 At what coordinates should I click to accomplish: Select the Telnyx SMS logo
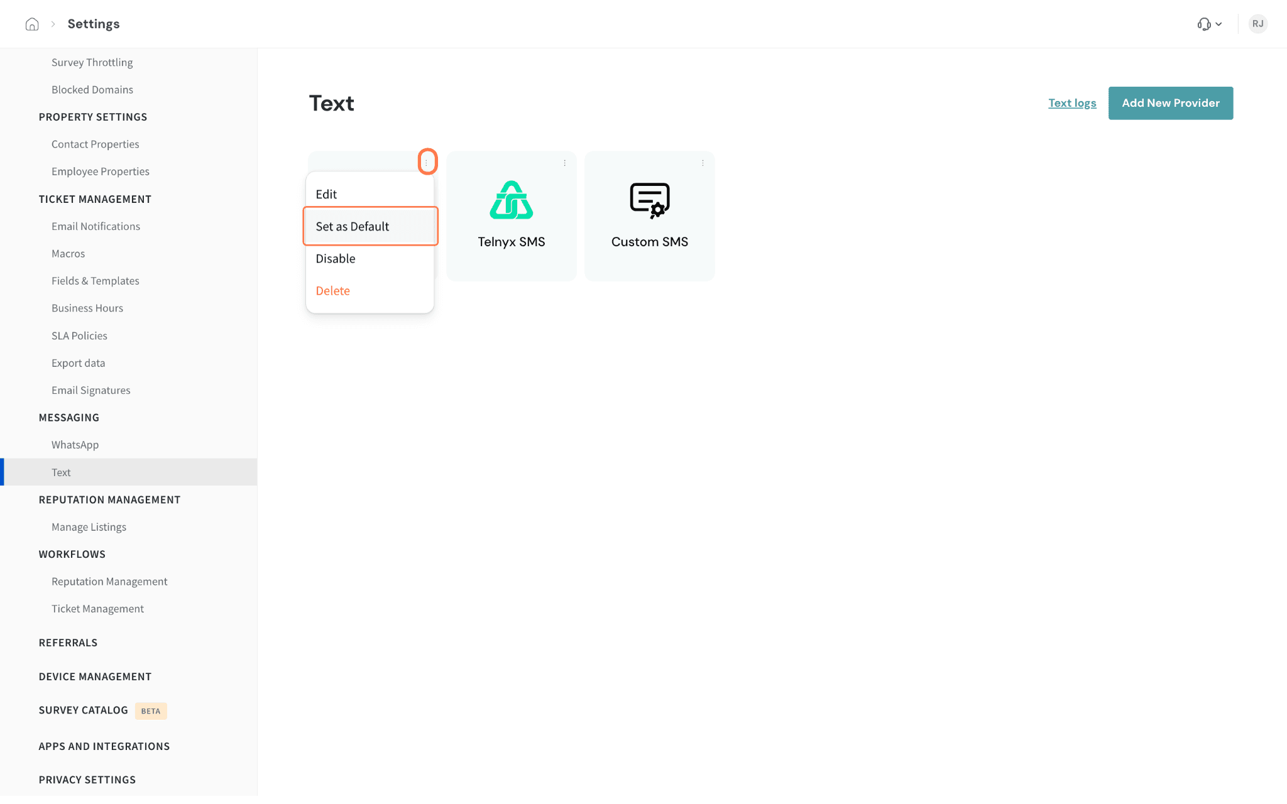pos(512,200)
